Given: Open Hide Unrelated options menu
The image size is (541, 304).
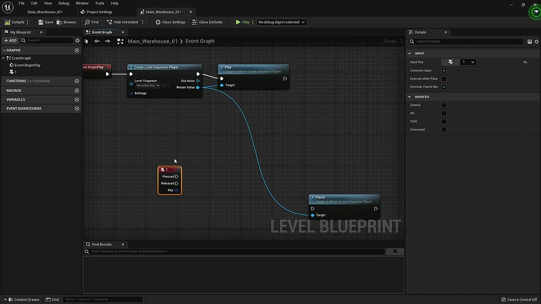Looking at the screenshot, I should [142, 22].
